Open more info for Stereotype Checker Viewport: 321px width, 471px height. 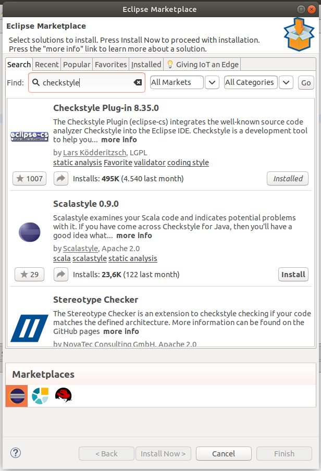click(x=121, y=331)
